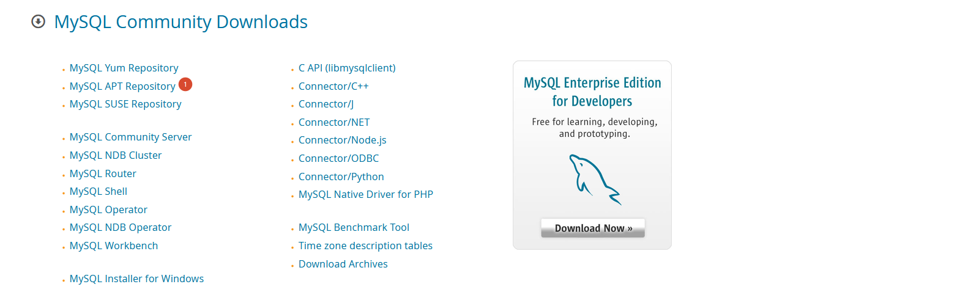This screenshot has height=295, width=979.
Task: Click the download circle icon beside the heading
Action: coord(39,22)
